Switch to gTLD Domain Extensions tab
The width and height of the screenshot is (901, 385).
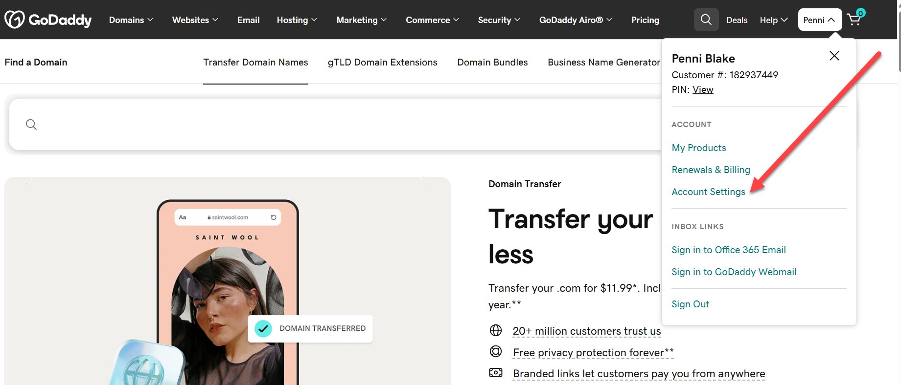pyautogui.click(x=383, y=62)
